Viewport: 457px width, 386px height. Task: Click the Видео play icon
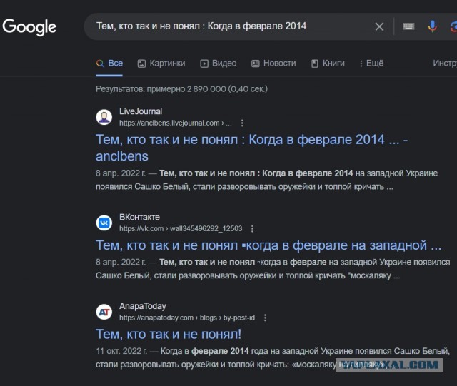coord(204,64)
